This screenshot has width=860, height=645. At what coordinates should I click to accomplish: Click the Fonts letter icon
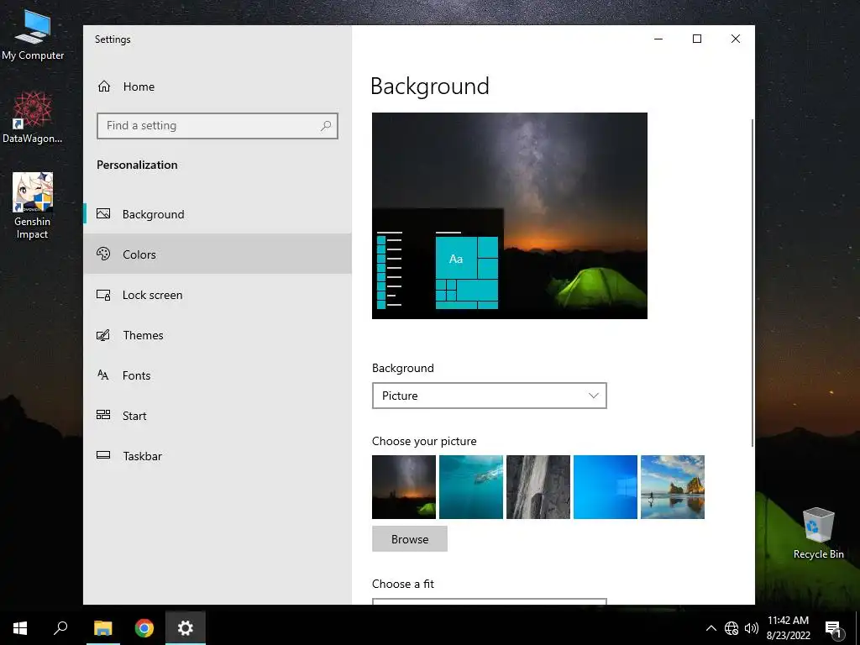coord(103,375)
